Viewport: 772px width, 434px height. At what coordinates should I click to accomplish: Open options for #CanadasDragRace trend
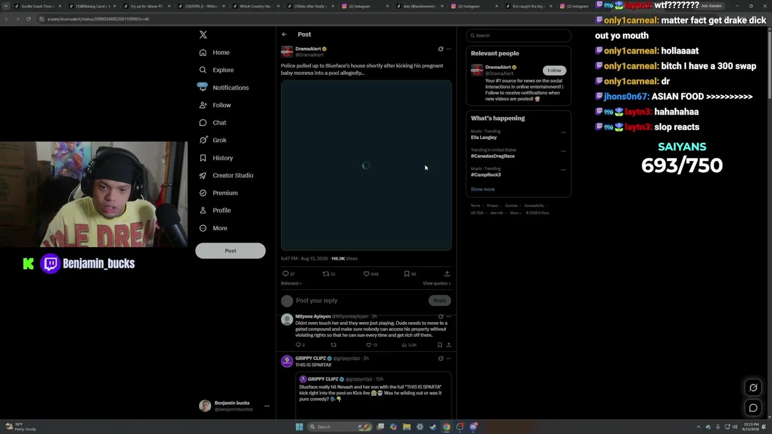[563, 151]
